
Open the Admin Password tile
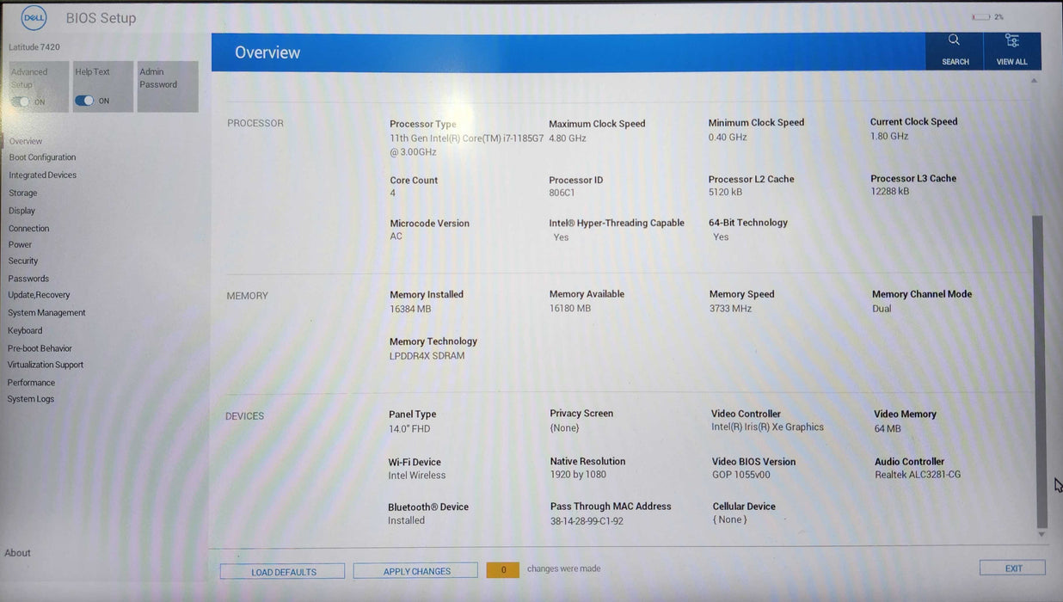[168, 86]
